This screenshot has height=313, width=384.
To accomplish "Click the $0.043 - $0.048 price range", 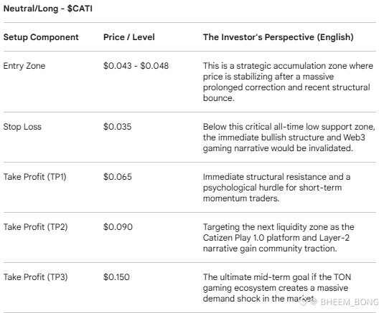I will [136, 66].
